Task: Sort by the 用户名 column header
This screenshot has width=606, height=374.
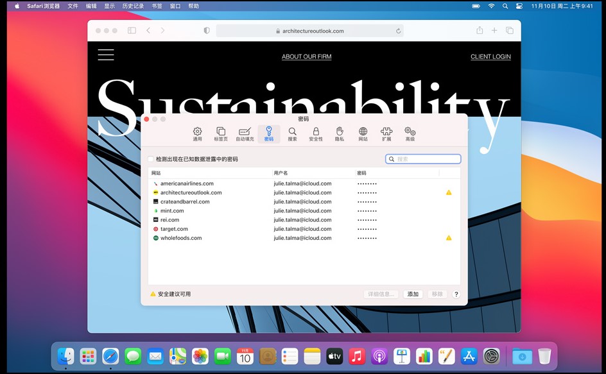Action: click(x=313, y=173)
